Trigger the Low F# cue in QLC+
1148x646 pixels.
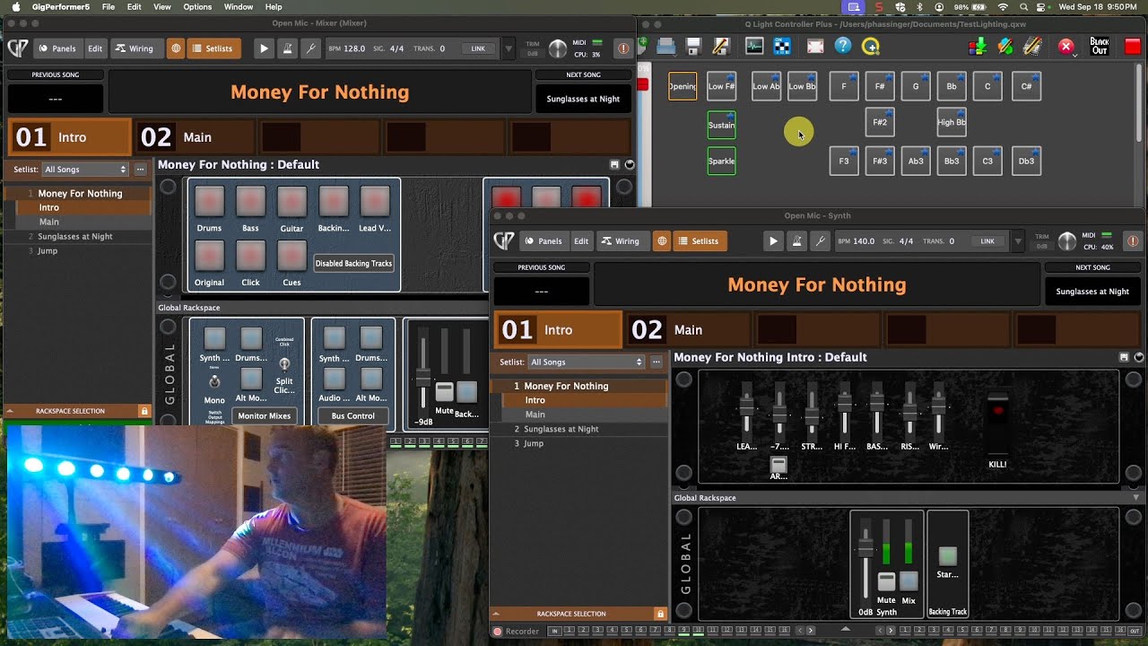point(721,86)
